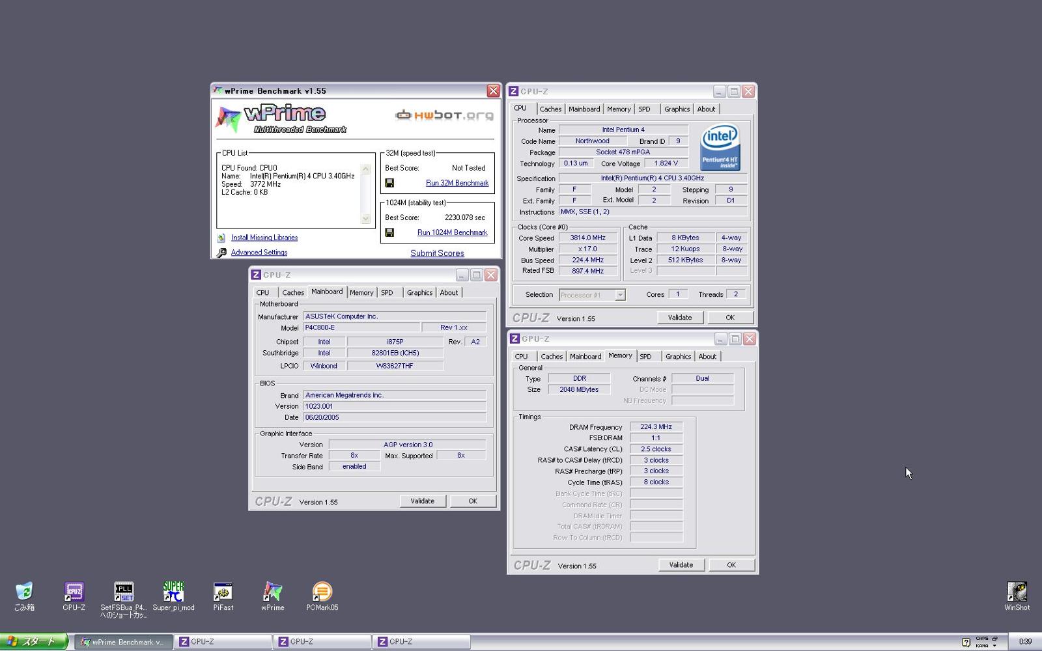
Task: Expand the Processor #1 selection dropdown
Action: pyautogui.click(x=620, y=295)
